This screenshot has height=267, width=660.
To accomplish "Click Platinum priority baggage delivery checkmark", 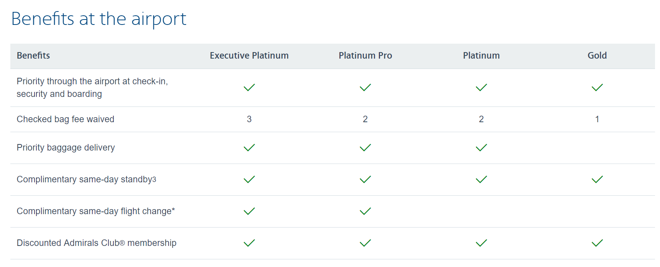I will (481, 147).
